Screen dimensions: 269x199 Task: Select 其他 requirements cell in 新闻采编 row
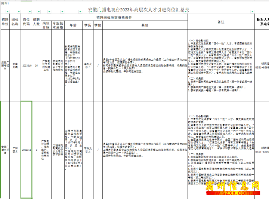coord(145,65)
